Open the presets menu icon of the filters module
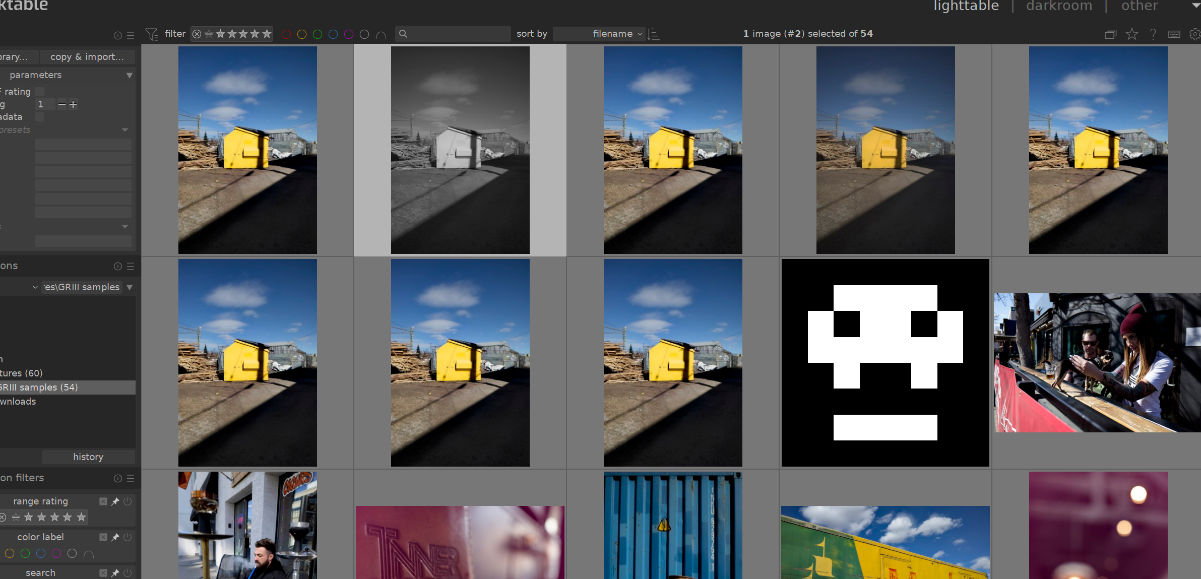Image resolution: width=1201 pixels, height=579 pixels. coord(131,478)
